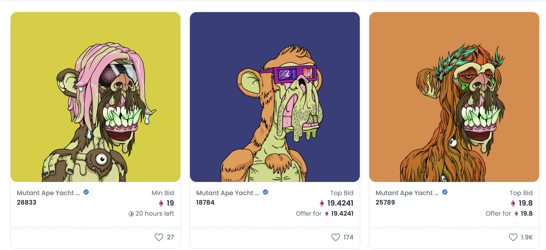This screenshot has width=546, height=250.
Task: Open the collection link above item 28833
Action: point(48,193)
